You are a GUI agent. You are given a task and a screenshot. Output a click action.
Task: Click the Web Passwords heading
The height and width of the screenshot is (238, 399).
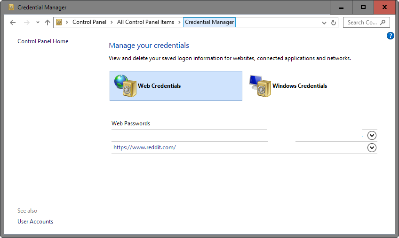coord(131,123)
